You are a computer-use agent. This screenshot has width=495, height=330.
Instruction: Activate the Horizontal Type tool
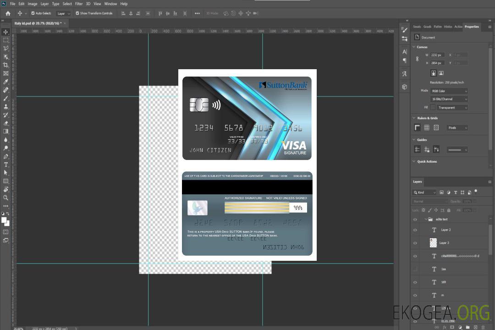click(5, 165)
